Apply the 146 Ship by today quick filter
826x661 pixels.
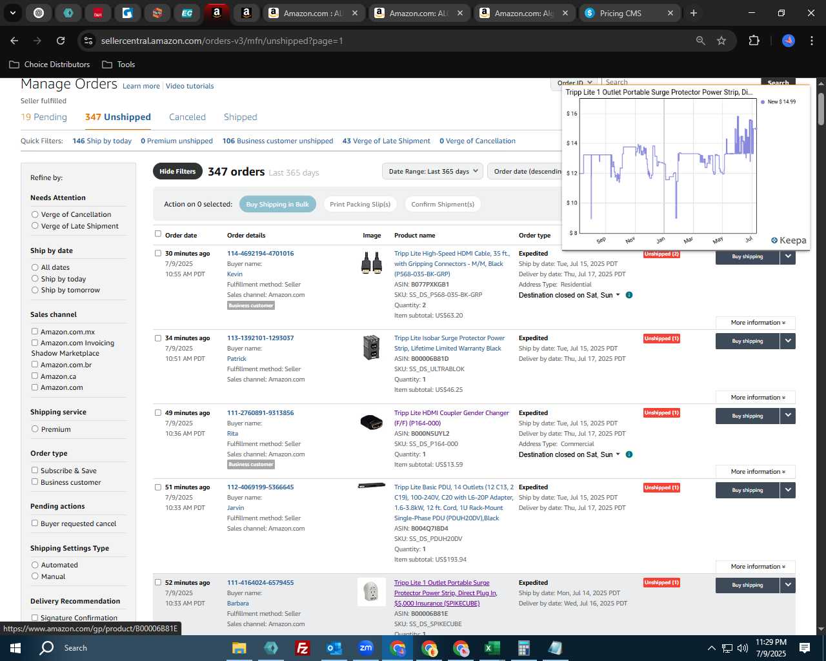point(102,141)
